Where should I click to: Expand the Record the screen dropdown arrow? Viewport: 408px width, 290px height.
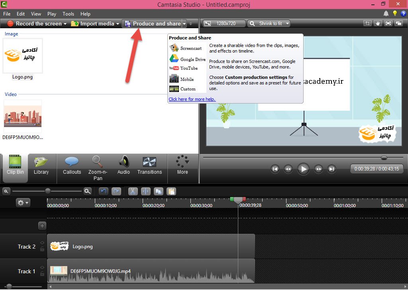point(65,24)
